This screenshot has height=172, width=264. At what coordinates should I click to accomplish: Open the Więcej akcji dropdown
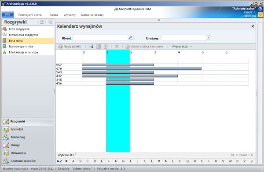pyautogui.click(x=181, y=47)
